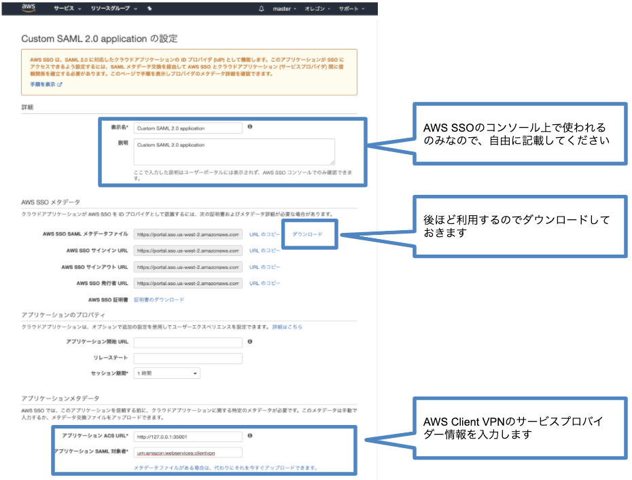632x480 pixels.
Task: Click the 手順を表示 link
Action: point(46,85)
